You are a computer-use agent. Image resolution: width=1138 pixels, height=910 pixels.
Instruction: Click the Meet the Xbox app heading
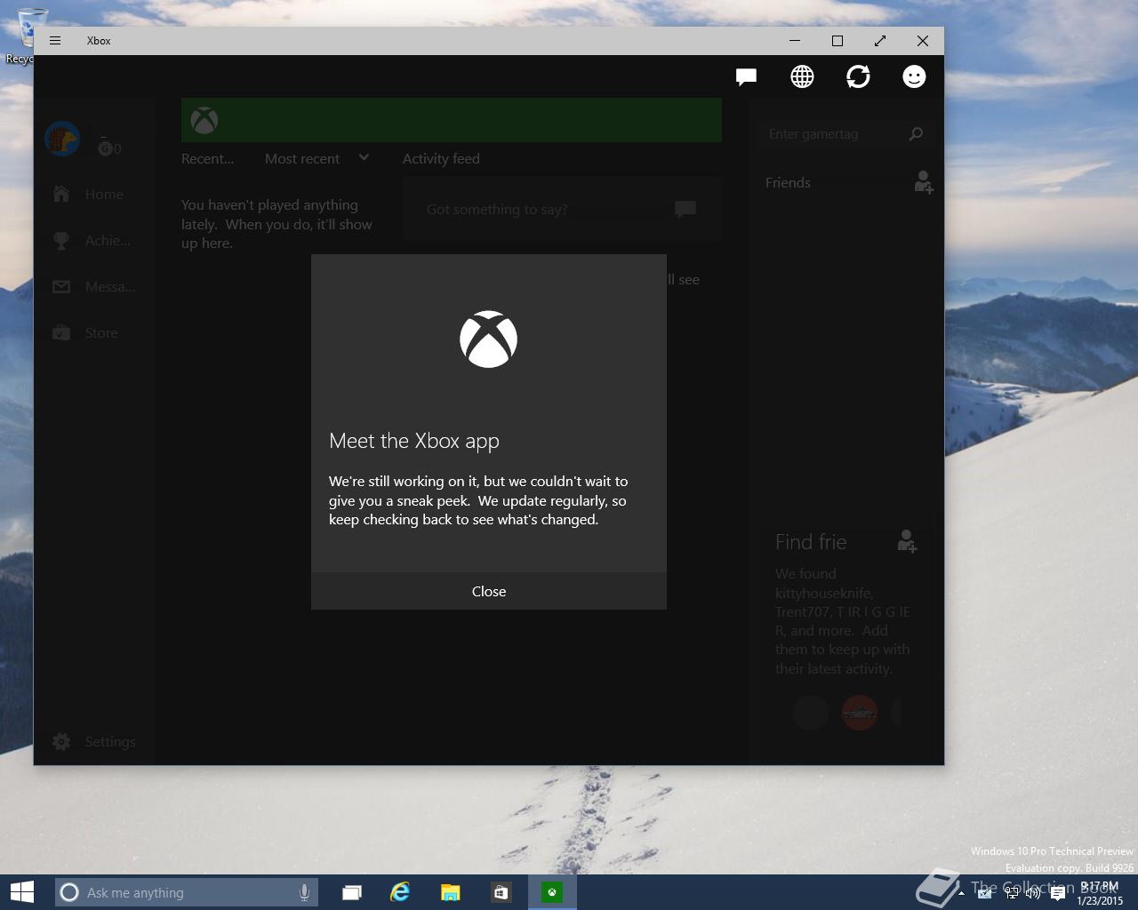click(414, 441)
